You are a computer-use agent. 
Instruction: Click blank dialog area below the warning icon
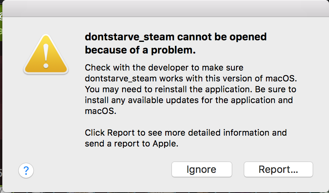tap(46, 116)
